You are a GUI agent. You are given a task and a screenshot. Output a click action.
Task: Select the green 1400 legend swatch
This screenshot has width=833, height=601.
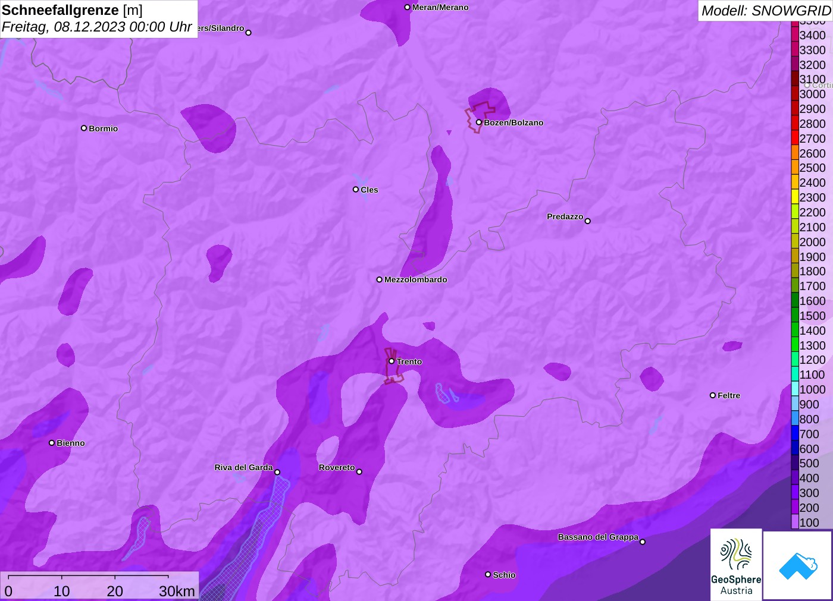click(795, 331)
